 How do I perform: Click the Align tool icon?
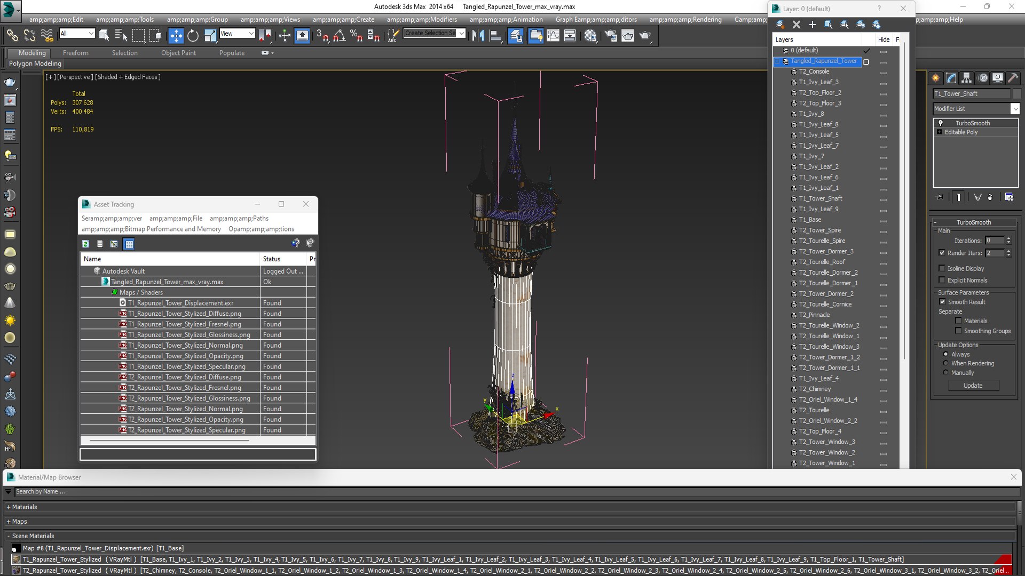coord(495,35)
